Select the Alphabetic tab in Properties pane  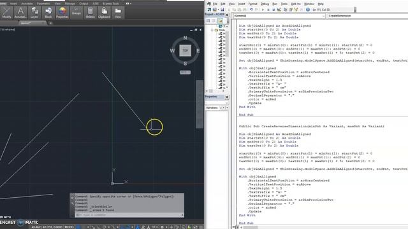(212, 108)
